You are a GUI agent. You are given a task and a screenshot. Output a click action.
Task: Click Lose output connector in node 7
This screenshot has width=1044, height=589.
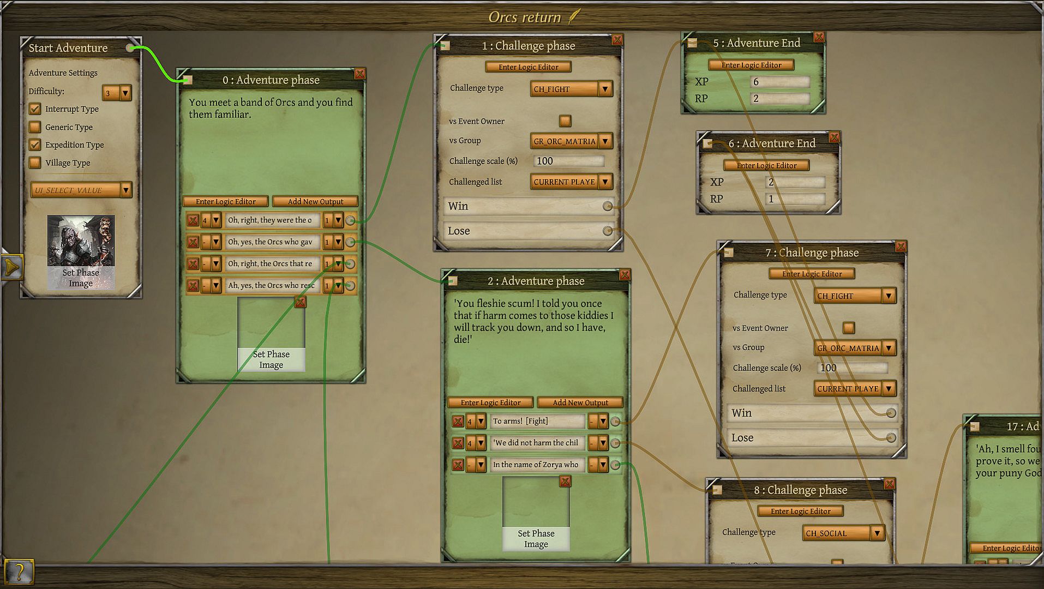pyautogui.click(x=891, y=437)
